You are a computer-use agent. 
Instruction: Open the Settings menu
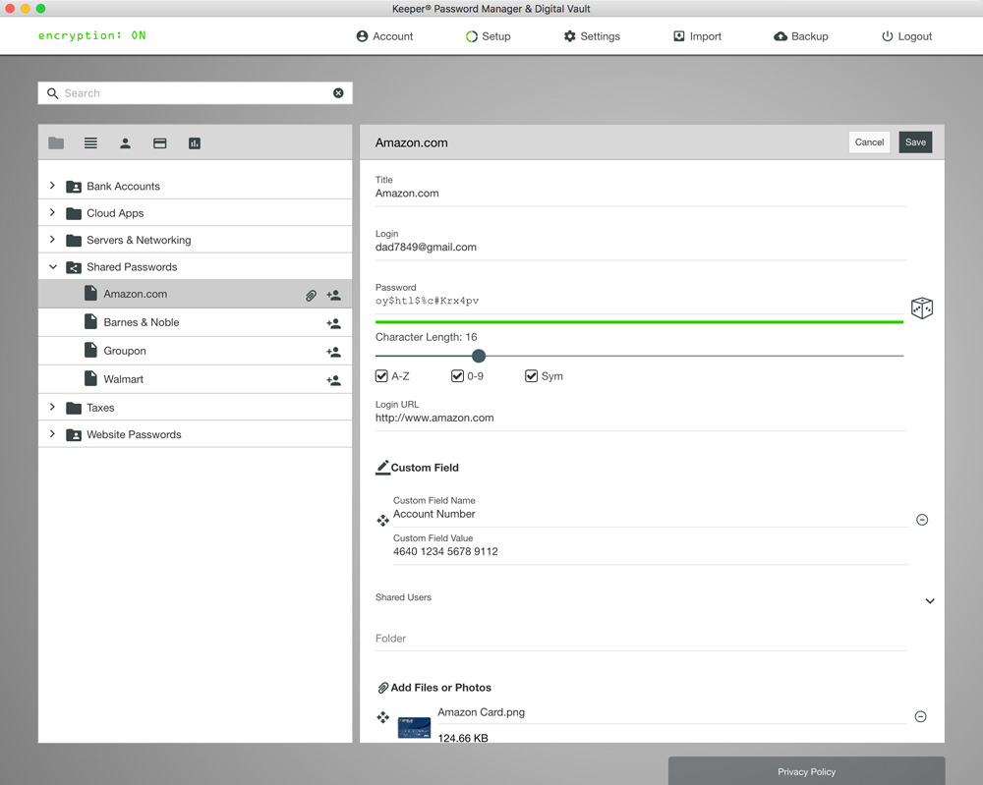[x=592, y=36]
